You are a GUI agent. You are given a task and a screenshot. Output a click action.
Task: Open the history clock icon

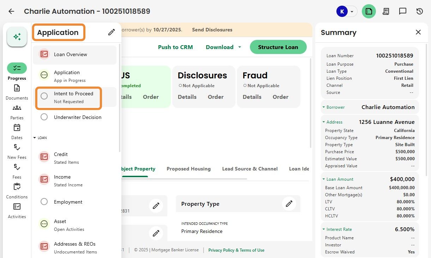pyautogui.click(x=420, y=11)
